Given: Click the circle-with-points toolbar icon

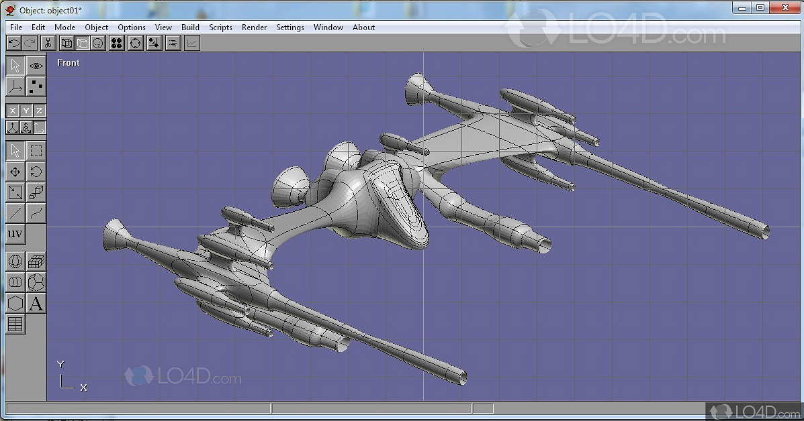Looking at the screenshot, I should tap(136, 44).
